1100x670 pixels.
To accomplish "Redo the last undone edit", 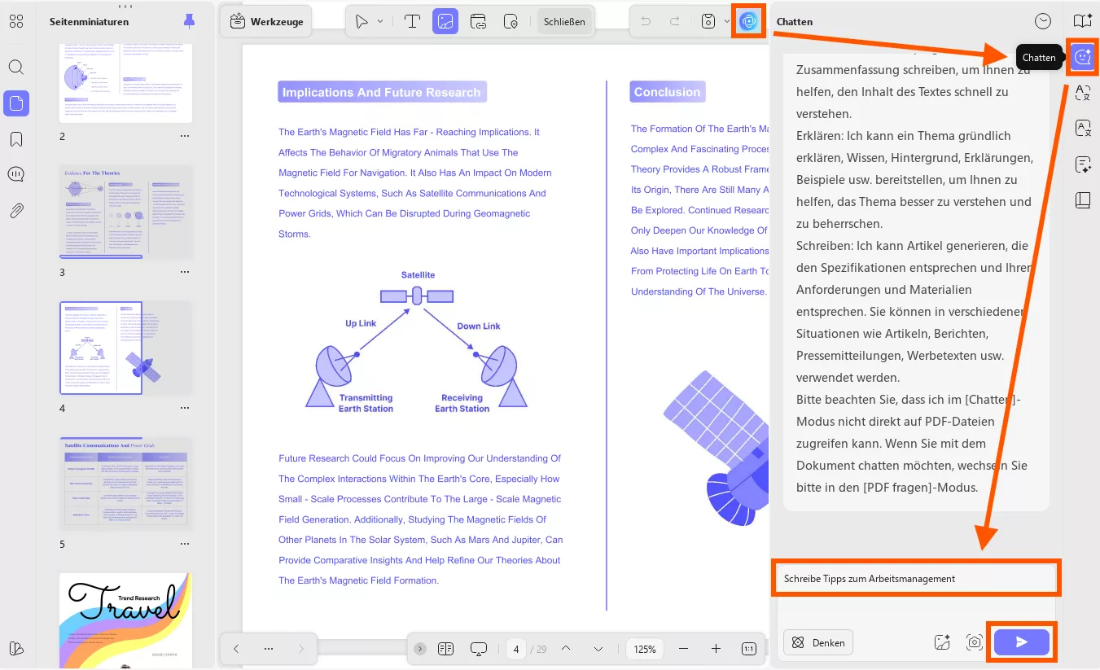I will point(673,22).
